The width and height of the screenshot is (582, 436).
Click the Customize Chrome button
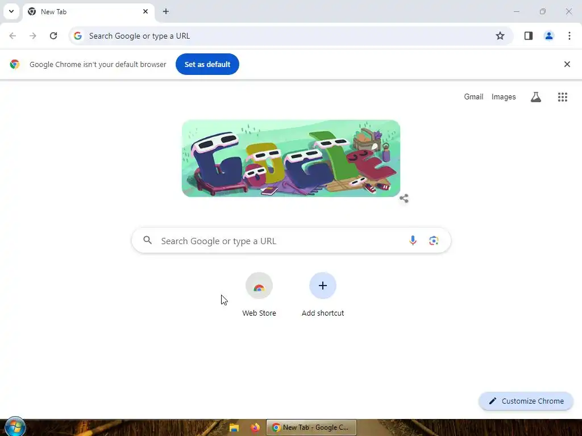coord(526,401)
